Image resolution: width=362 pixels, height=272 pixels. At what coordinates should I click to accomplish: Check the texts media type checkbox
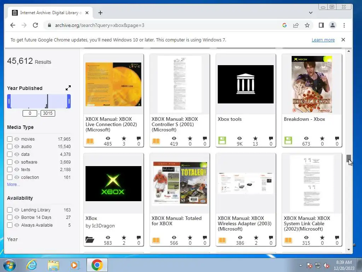(x=10, y=170)
